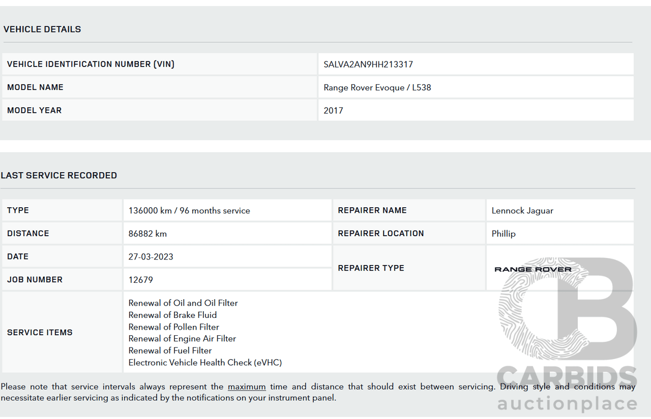
Task: Click the model year value 2017
Action: point(333,111)
